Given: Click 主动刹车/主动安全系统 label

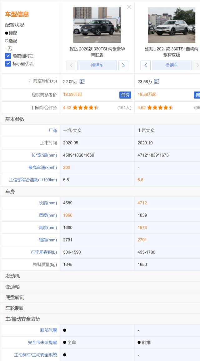Looking at the screenshot, I should coord(36,355).
